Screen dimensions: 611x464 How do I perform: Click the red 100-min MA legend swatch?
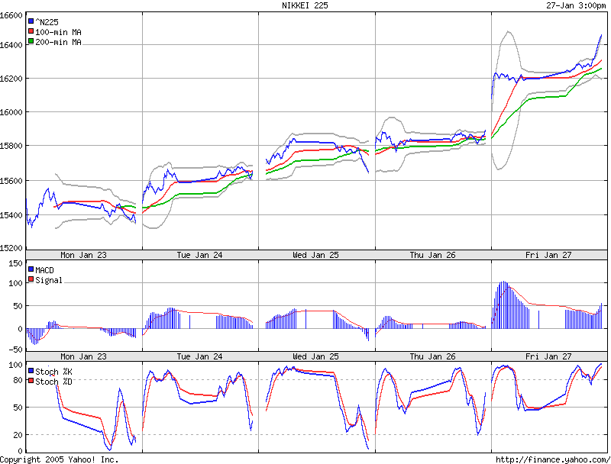[x=31, y=31]
